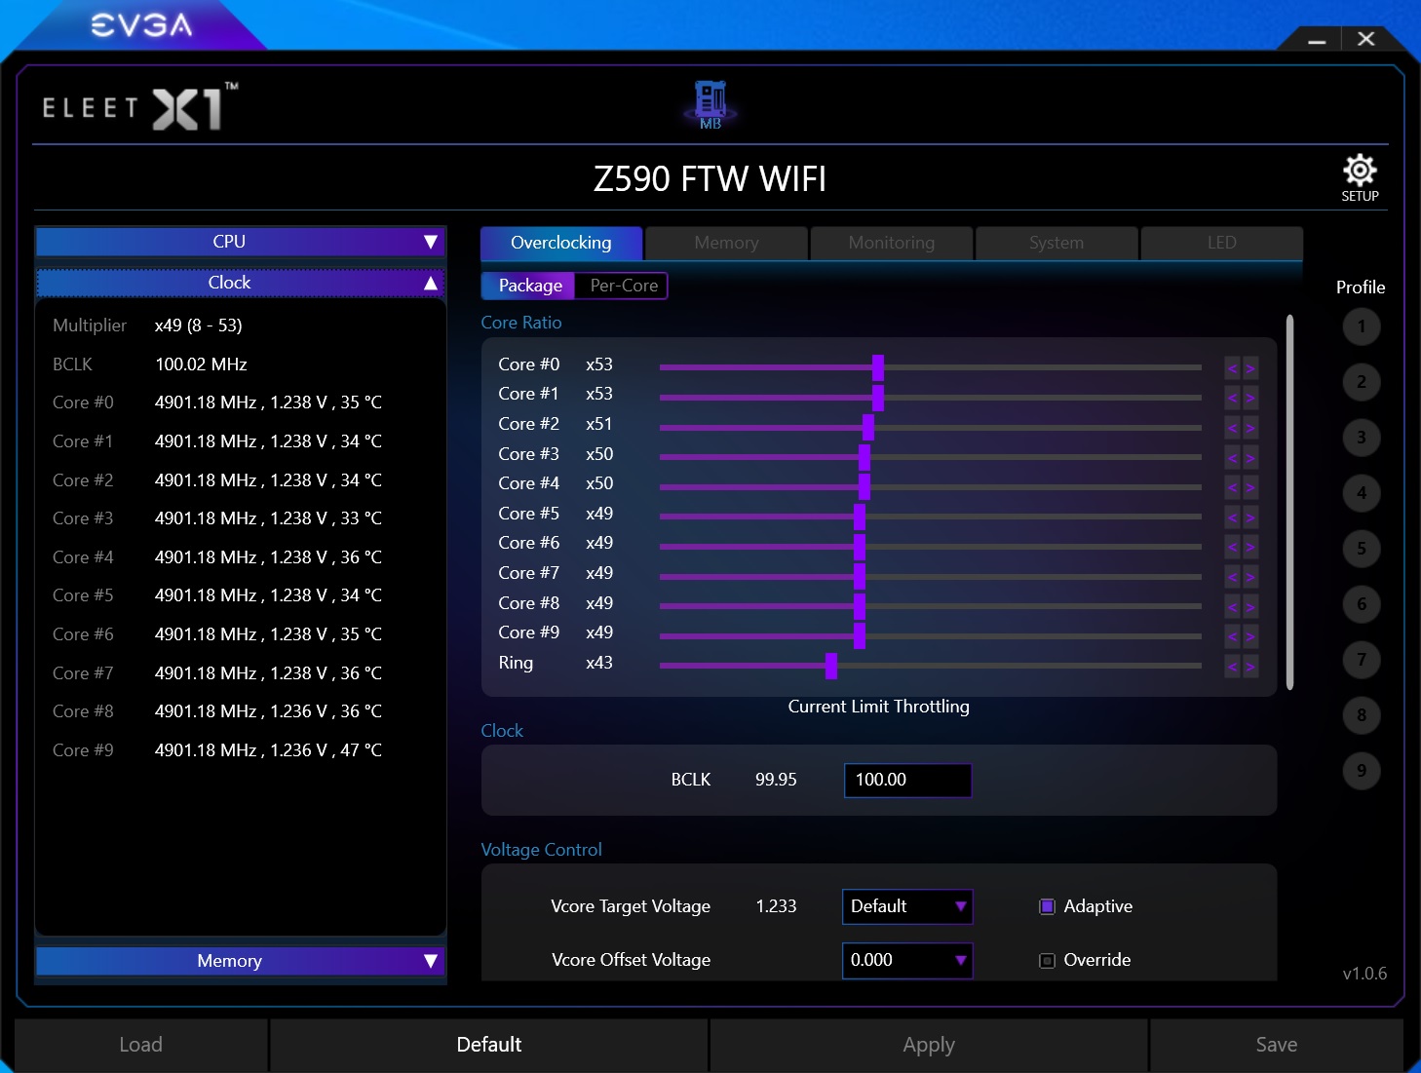Image resolution: width=1421 pixels, height=1073 pixels.
Task: Click the Core #2 ratio slider handle
Action: 868,427
